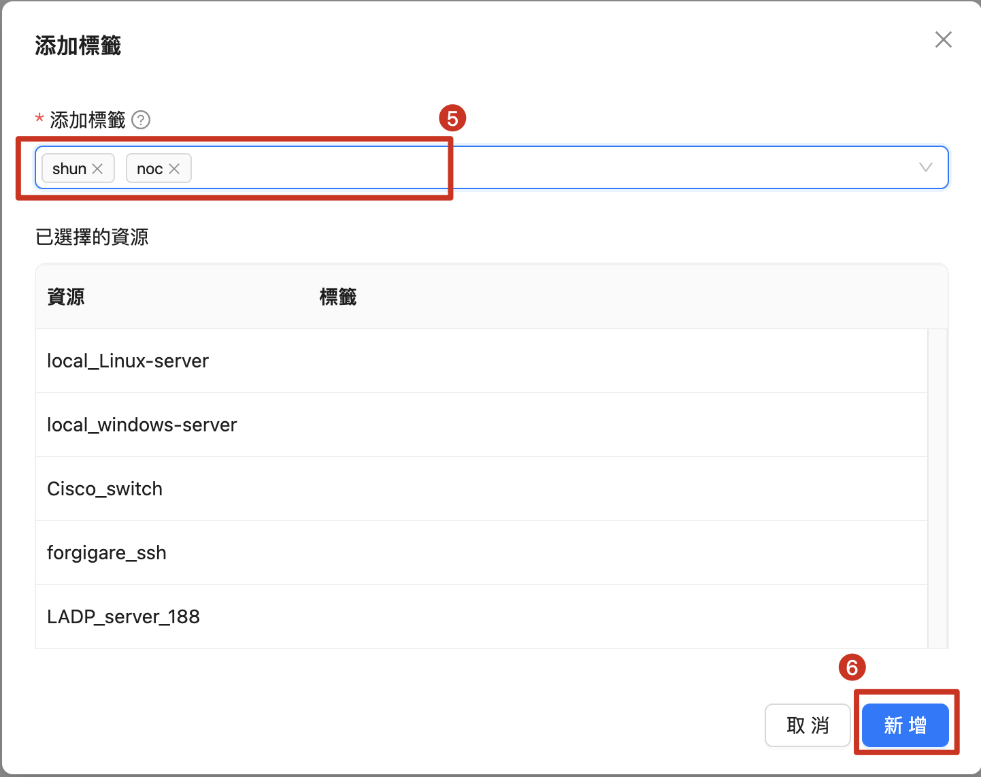The width and height of the screenshot is (981, 777).
Task: Click the 標籤 column header
Action: (x=338, y=297)
